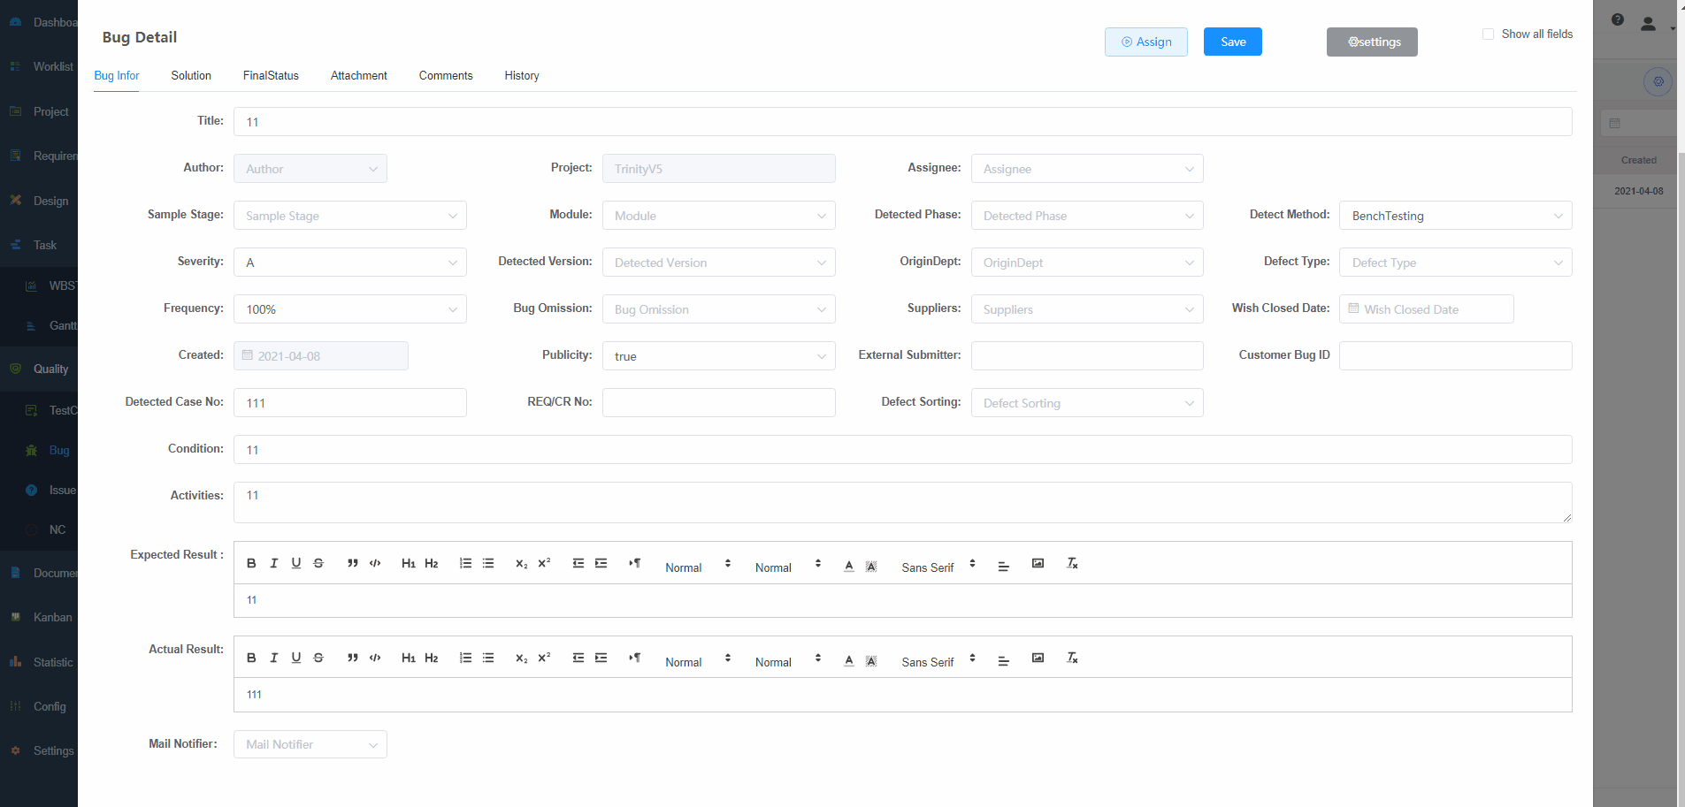Pick background color in Expected Result editor
1685x807 pixels.
coord(871,567)
